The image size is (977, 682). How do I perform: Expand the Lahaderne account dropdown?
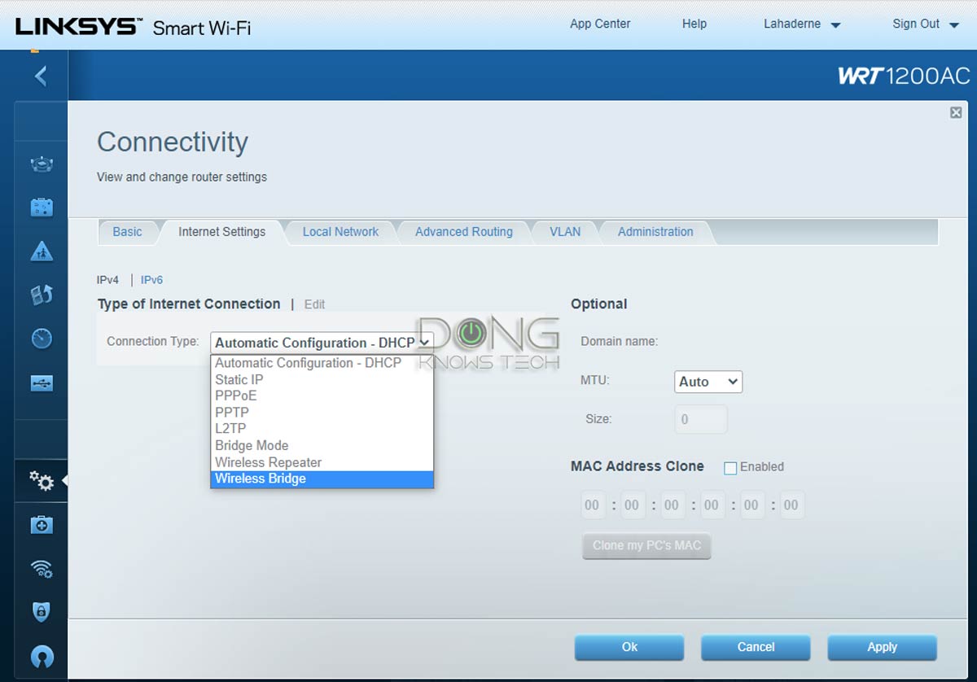[801, 24]
